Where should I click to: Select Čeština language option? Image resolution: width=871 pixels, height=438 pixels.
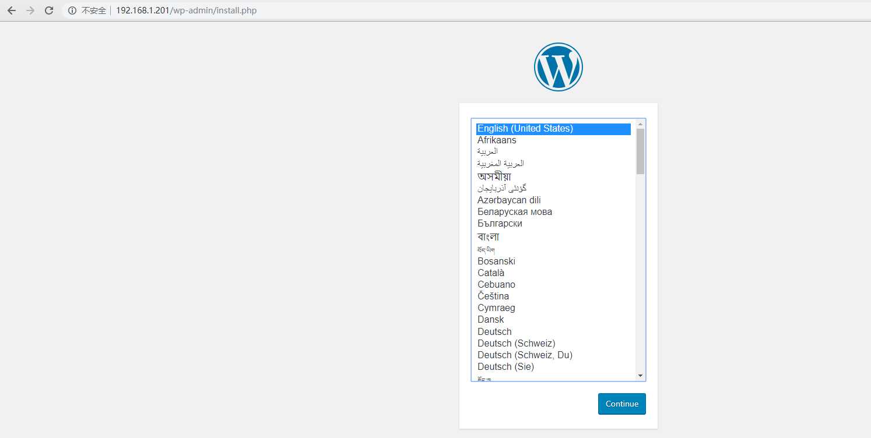(553, 296)
